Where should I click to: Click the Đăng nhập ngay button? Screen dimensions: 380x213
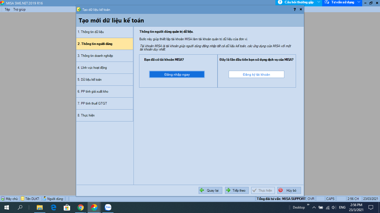[177, 74]
